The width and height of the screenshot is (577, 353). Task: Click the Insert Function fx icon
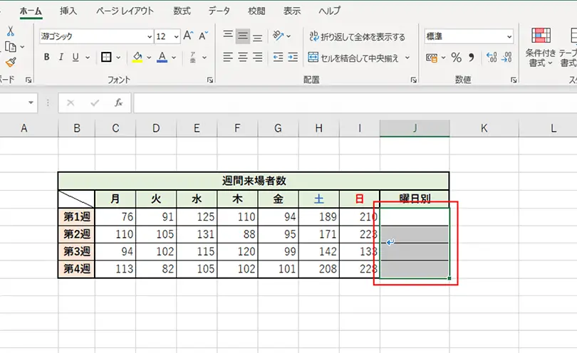(x=118, y=102)
